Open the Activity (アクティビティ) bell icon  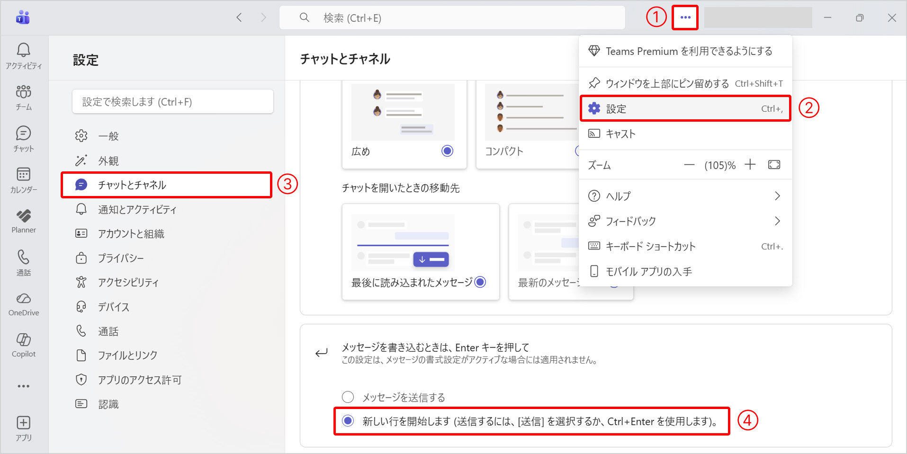23,55
